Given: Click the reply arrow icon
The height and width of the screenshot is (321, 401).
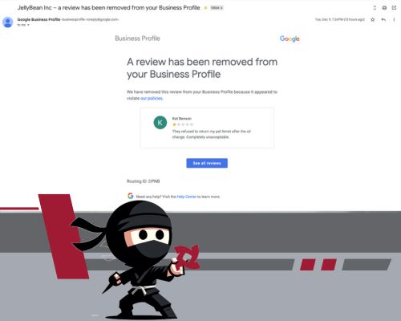Looking at the screenshot, I should pos(383,19).
